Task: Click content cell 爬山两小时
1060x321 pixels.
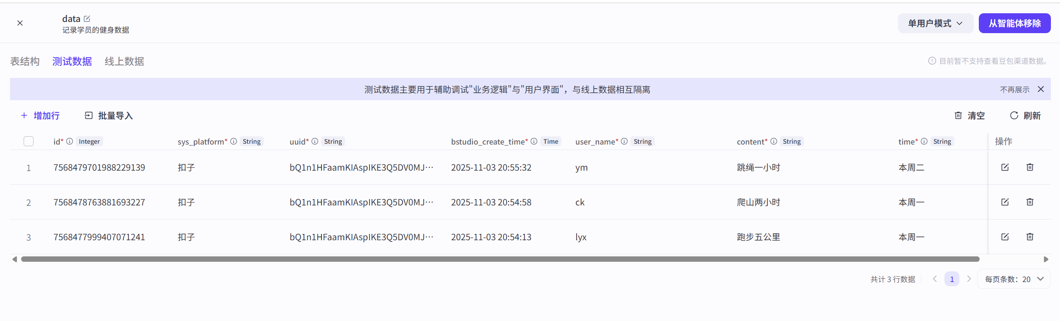Action: click(758, 202)
